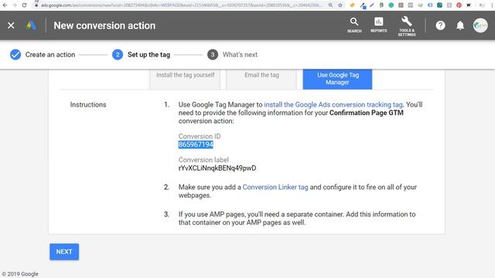Click the highlighted Conversion ID 865967194

[x=196, y=144]
